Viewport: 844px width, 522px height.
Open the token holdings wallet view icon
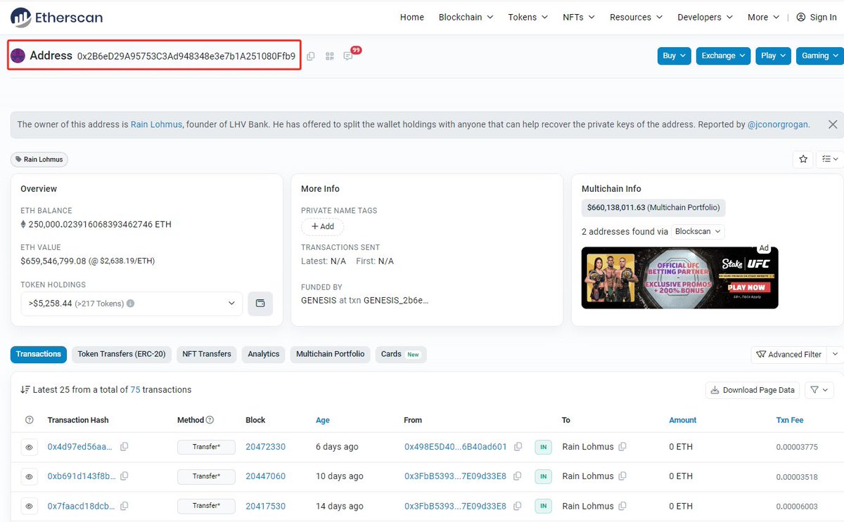[x=260, y=304]
